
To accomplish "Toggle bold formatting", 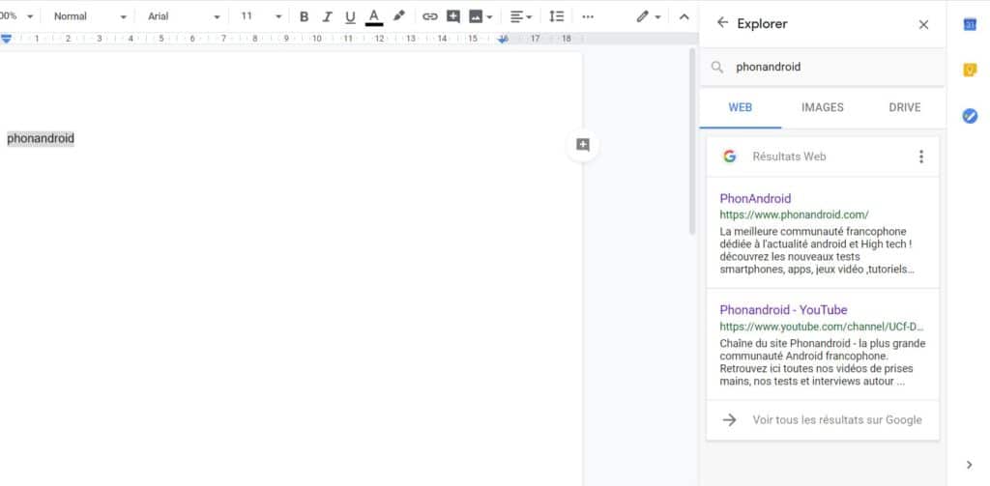I will 304,17.
